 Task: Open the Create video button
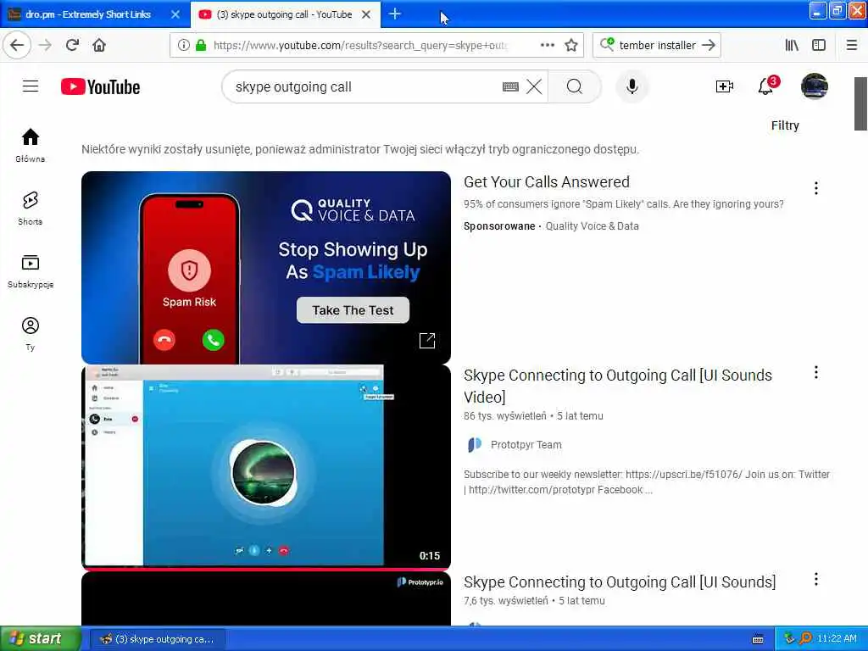[724, 86]
